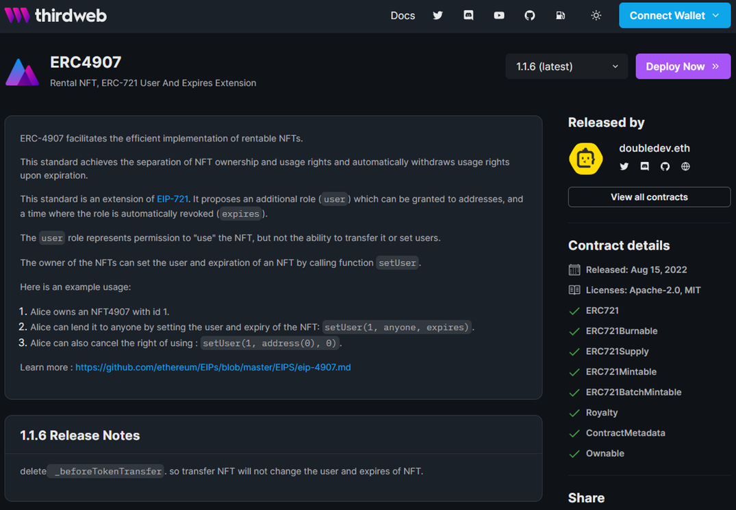This screenshot has height=510, width=736.
Task: Click the gas pump icon in the header
Action: [x=561, y=15]
